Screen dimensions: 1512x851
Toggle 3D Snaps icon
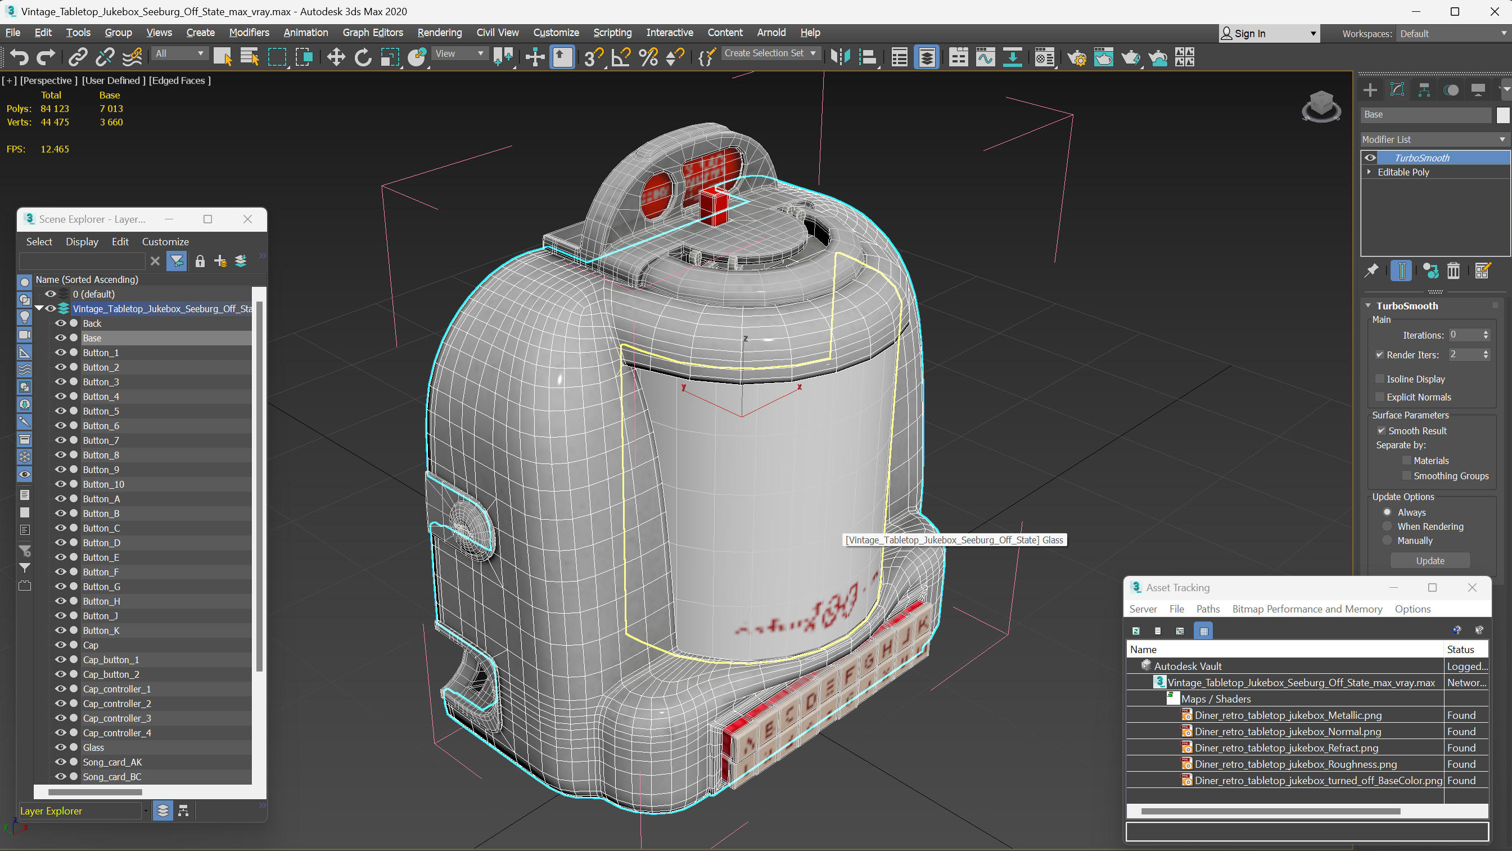tap(593, 57)
